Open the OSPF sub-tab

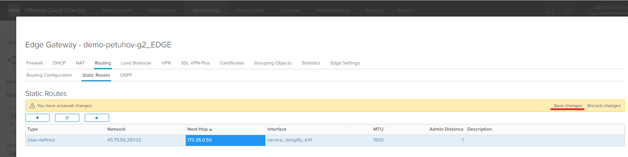pos(126,75)
